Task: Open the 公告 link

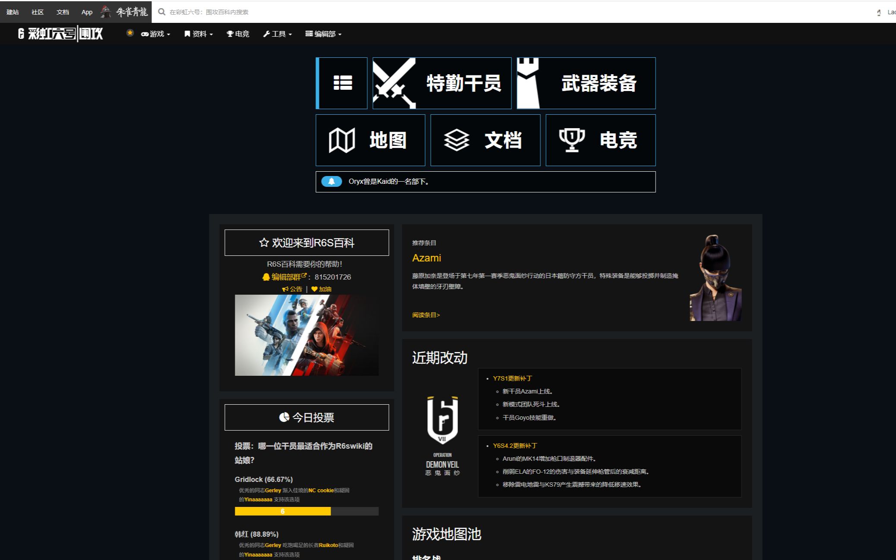Action: (292, 289)
